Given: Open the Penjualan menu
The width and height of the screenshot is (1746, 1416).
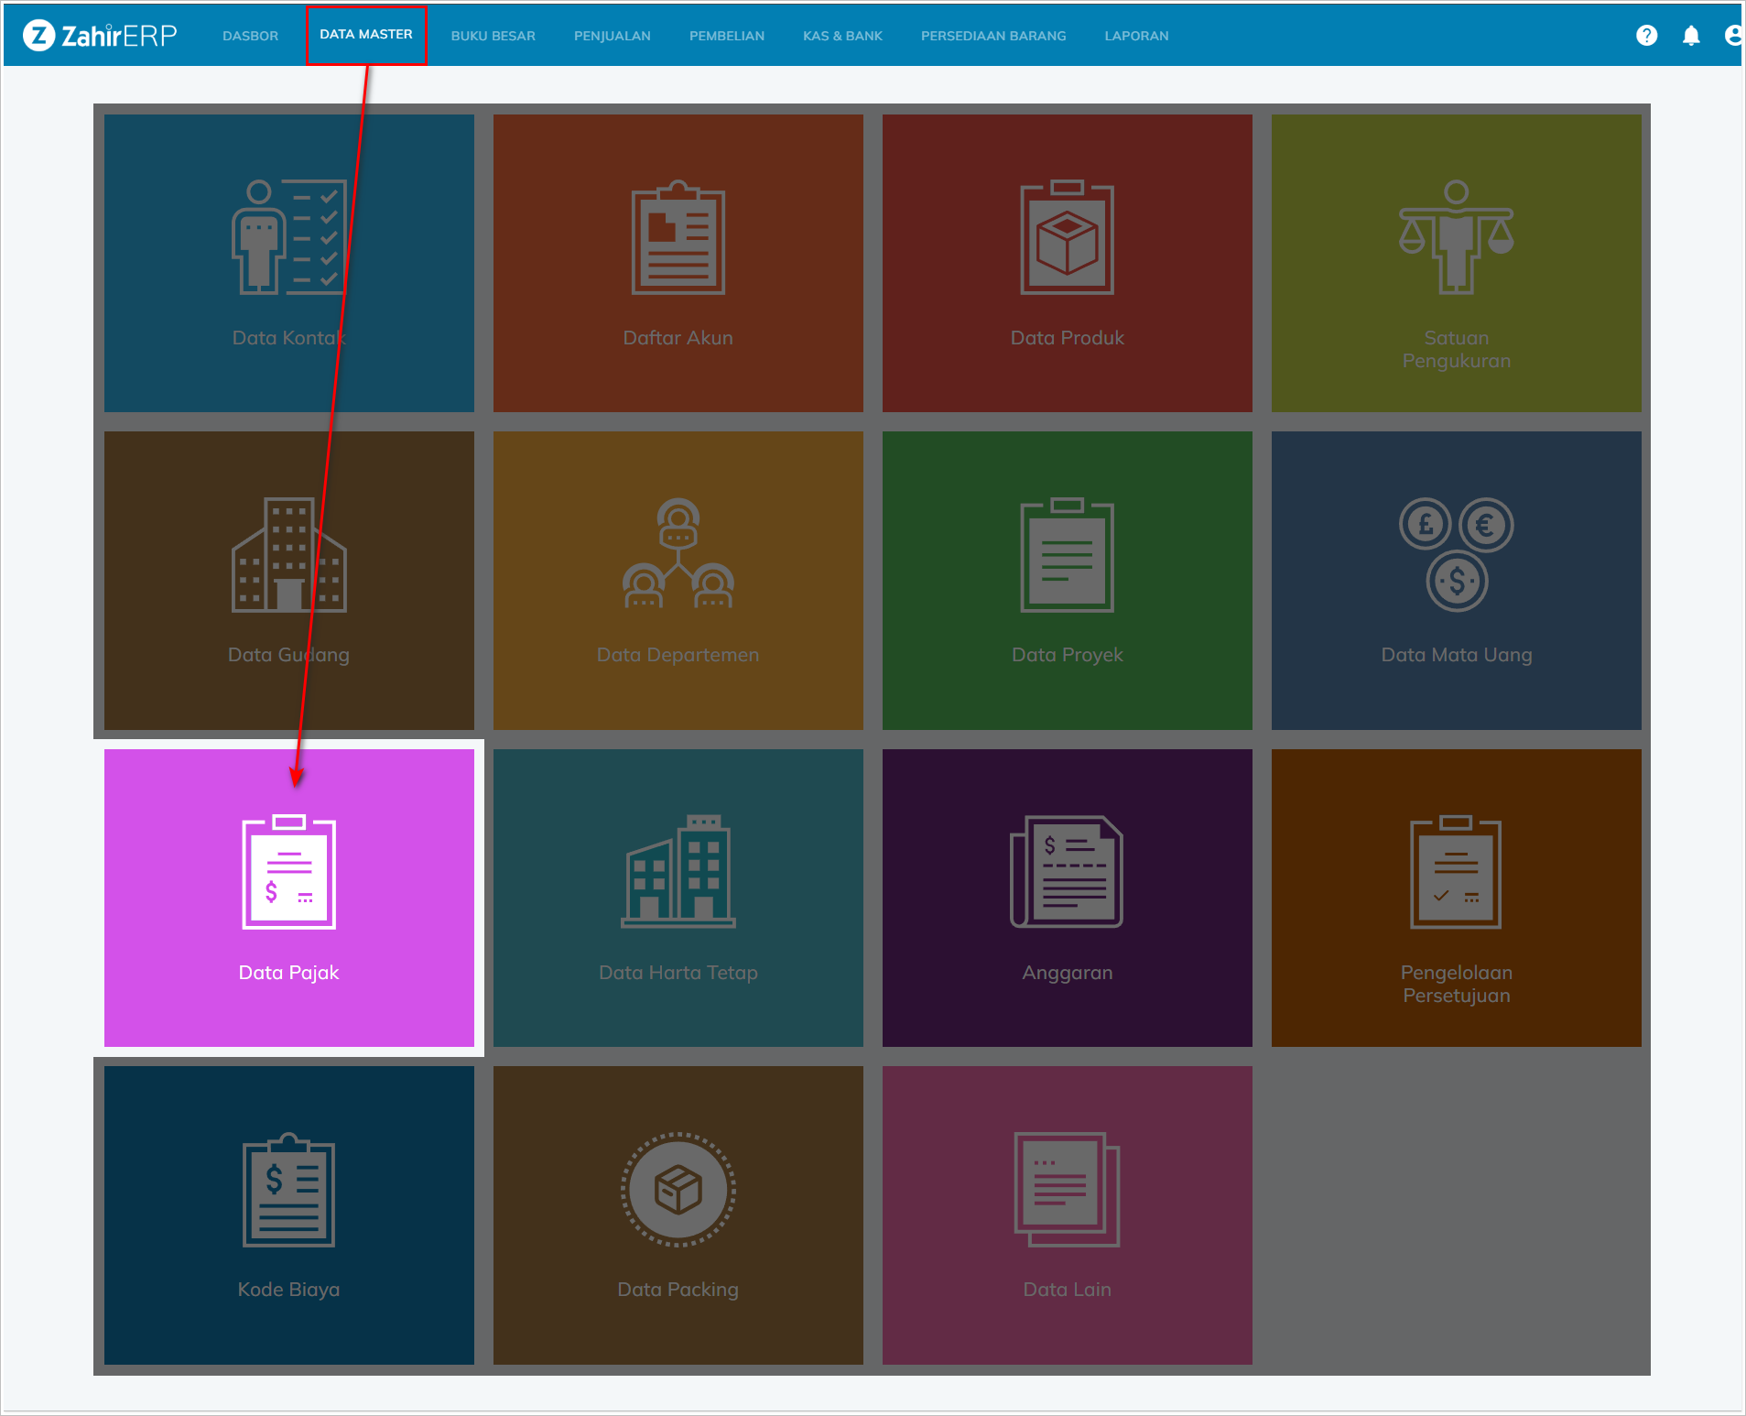Looking at the screenshot, I should click(612, 36).
